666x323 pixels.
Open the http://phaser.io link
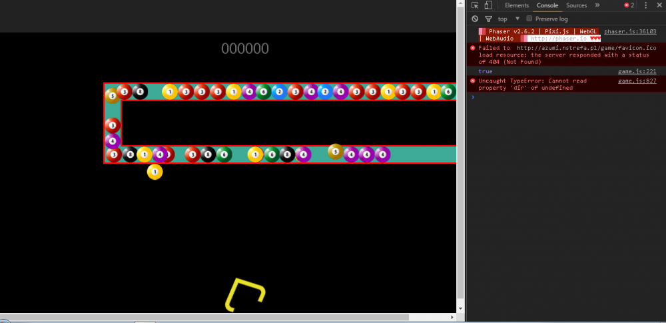coord(559,39)
